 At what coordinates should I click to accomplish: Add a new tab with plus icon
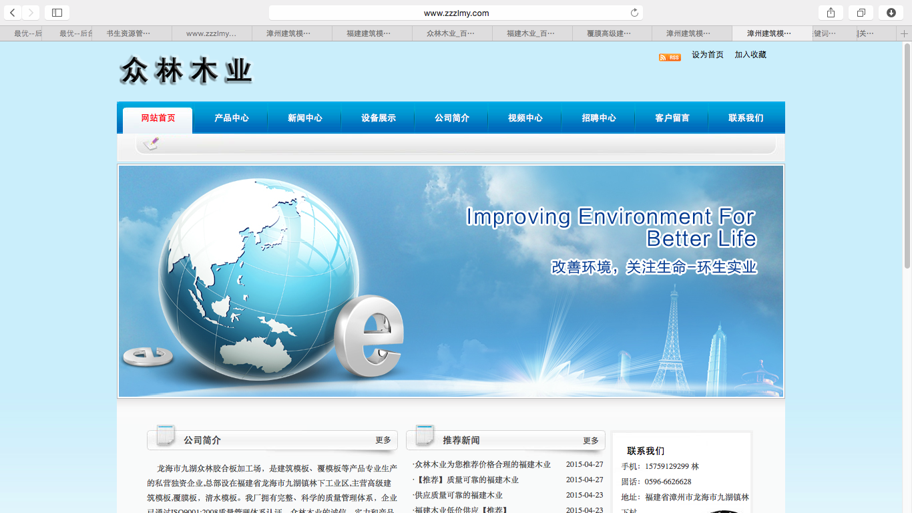(905, 33)
